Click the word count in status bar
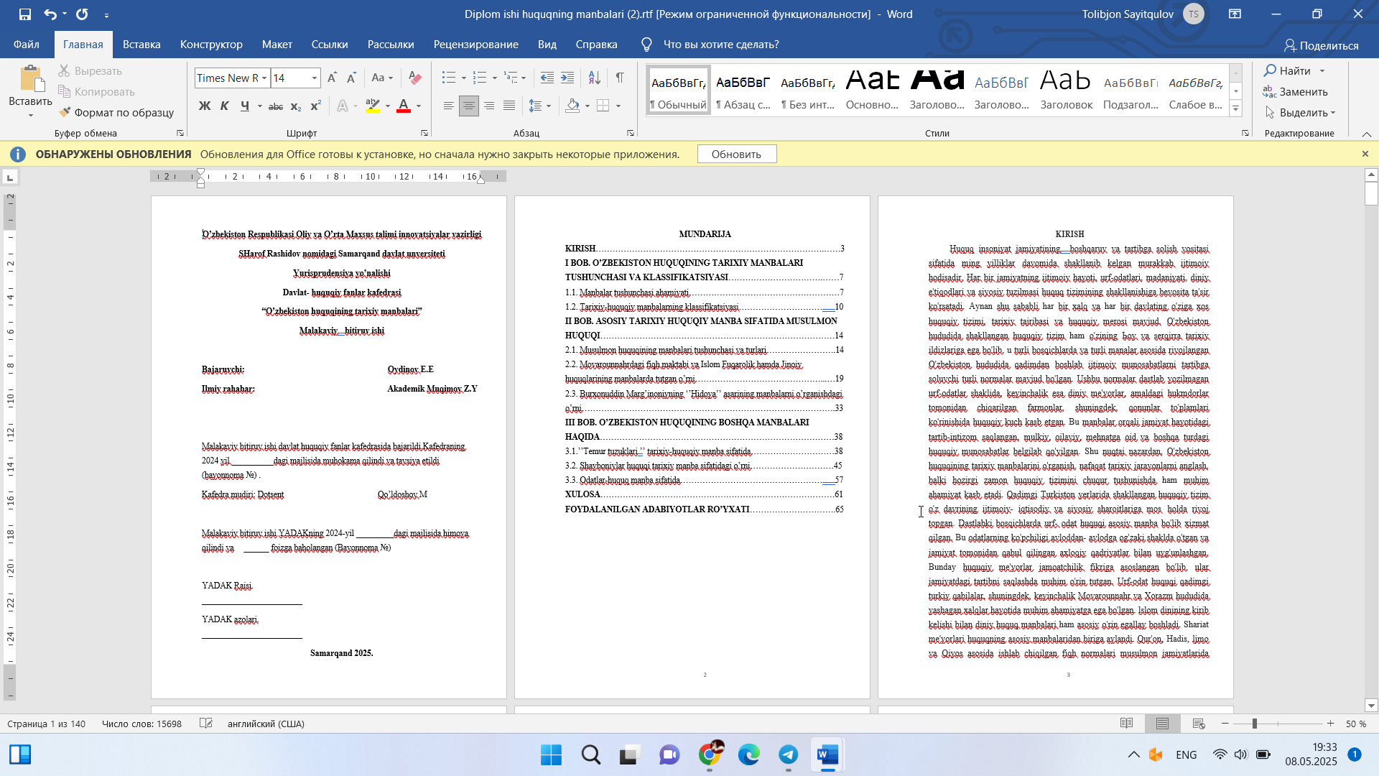 pyautogui.click(x=141, y=724)
